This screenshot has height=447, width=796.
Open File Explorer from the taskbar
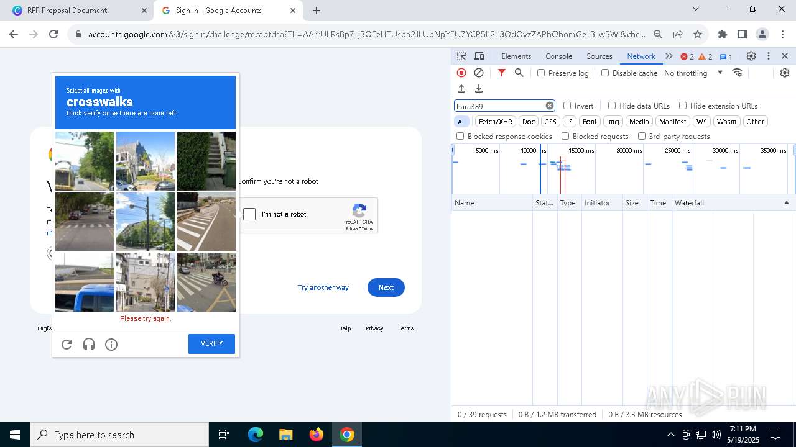pyautogui.click(x=285, y=435)
